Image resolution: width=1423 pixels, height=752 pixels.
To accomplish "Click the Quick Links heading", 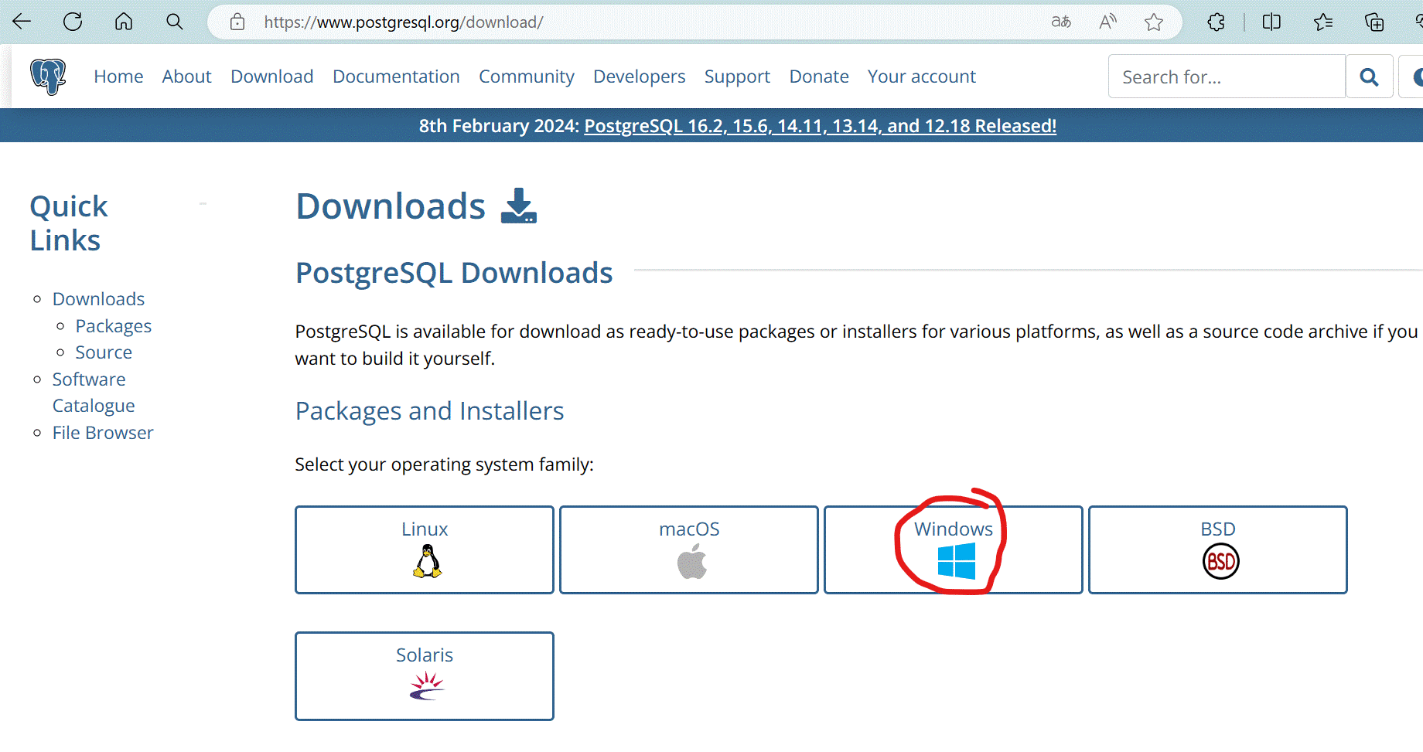I will point(69,223).
